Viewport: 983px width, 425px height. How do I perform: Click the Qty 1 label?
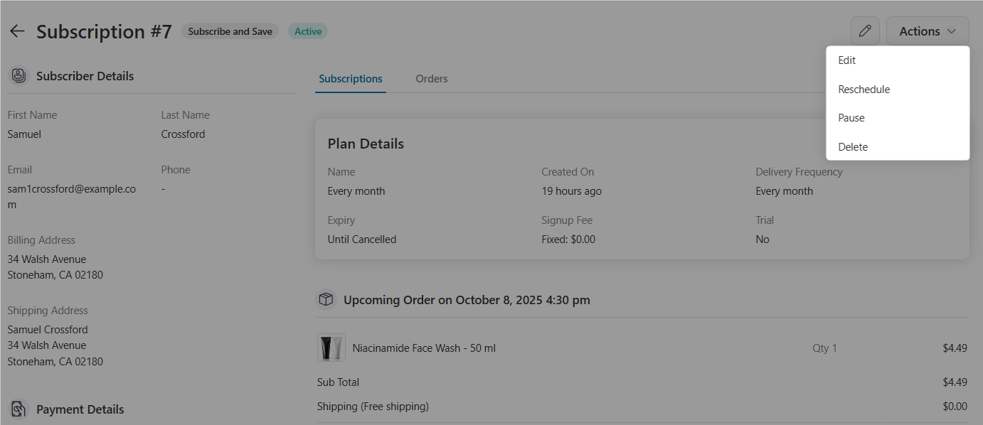(824, 348)
